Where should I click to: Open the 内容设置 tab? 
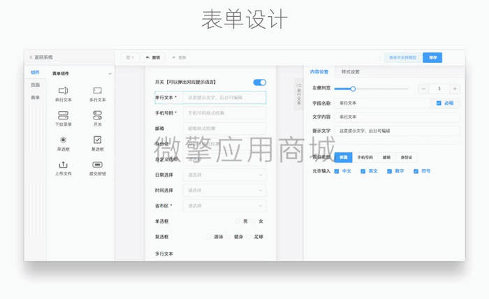coord(319,72)
